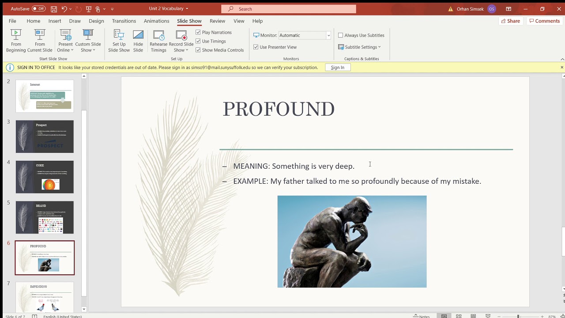The height and width of the screenshot is (318, 565).
Task: Click the info icon in the sign-in banner
Action: tap(10, 68)
